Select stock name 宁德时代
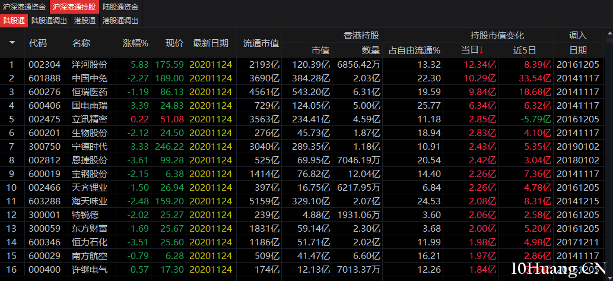This screenshot has height=281, width=613. pyautogui.click(x=90, y=146)
